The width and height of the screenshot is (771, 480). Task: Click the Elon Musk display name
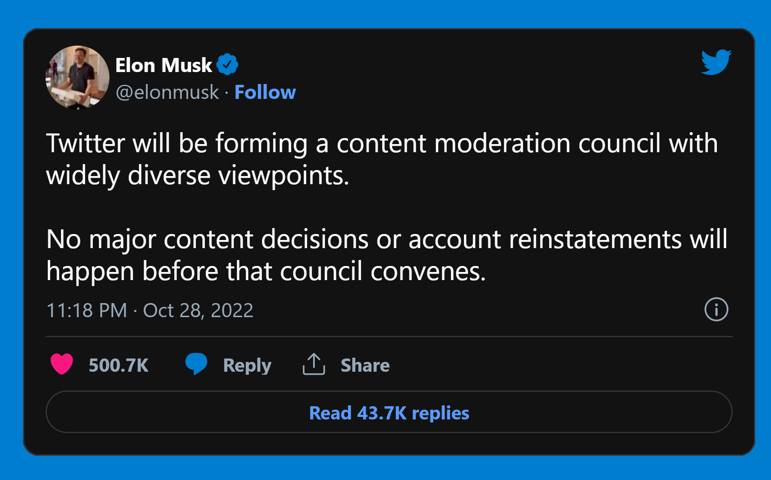click(164, 65)
